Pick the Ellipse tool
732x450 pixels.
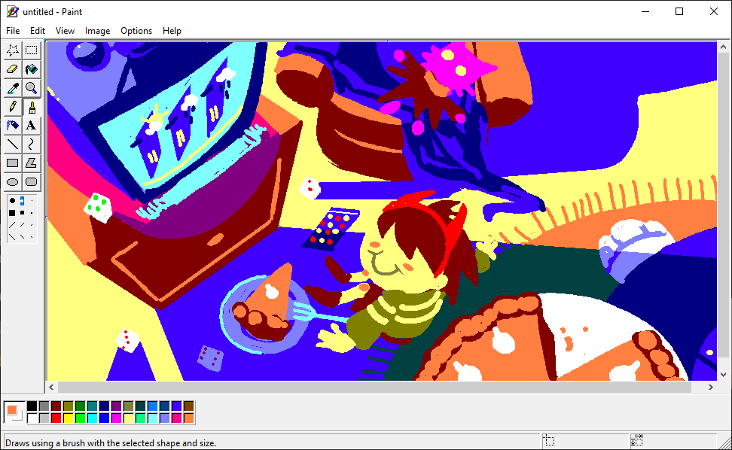[13, 182]
